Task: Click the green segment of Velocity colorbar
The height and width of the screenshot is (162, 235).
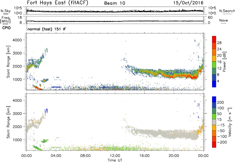Action: pos(214,116)
